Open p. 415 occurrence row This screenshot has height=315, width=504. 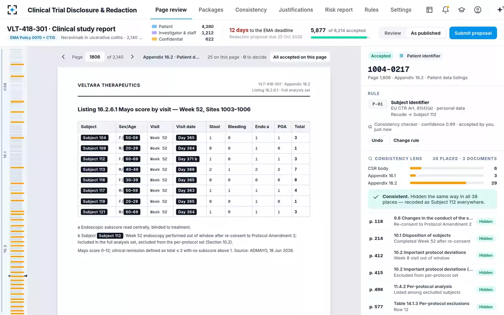(x=433, y=272)
